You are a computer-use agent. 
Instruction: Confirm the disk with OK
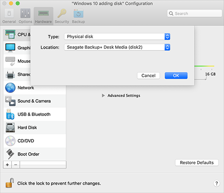click(176, 76)
